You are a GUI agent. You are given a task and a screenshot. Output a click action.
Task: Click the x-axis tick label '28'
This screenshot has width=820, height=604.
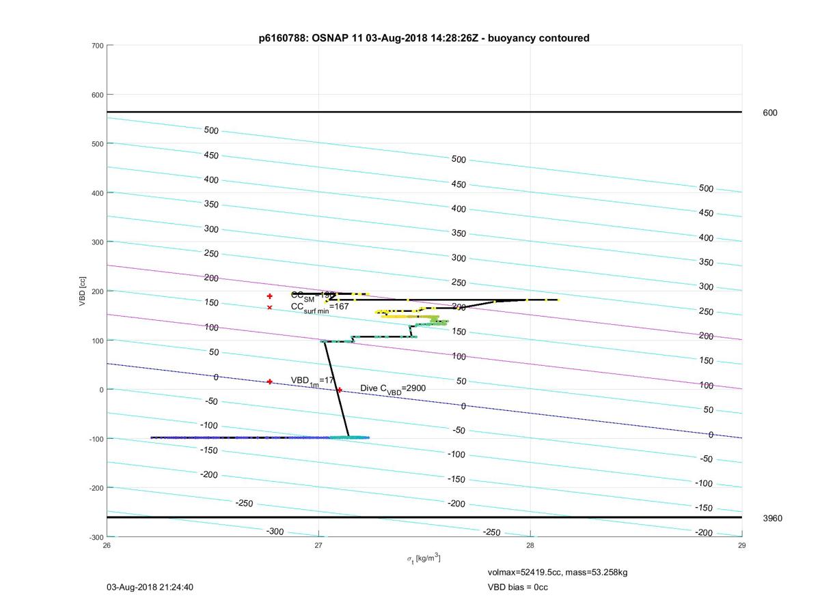(x=530, y=545)
